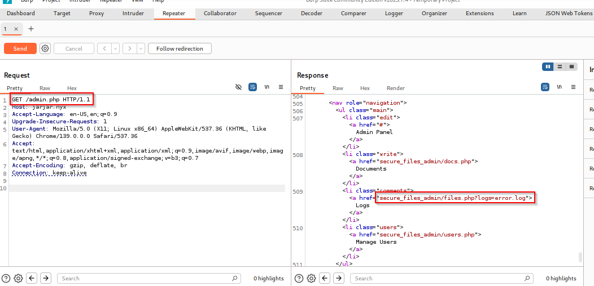Switch to the top/bottom split layout view
The height and width of the screenshot is (286, 594).
tap(560, 66)
